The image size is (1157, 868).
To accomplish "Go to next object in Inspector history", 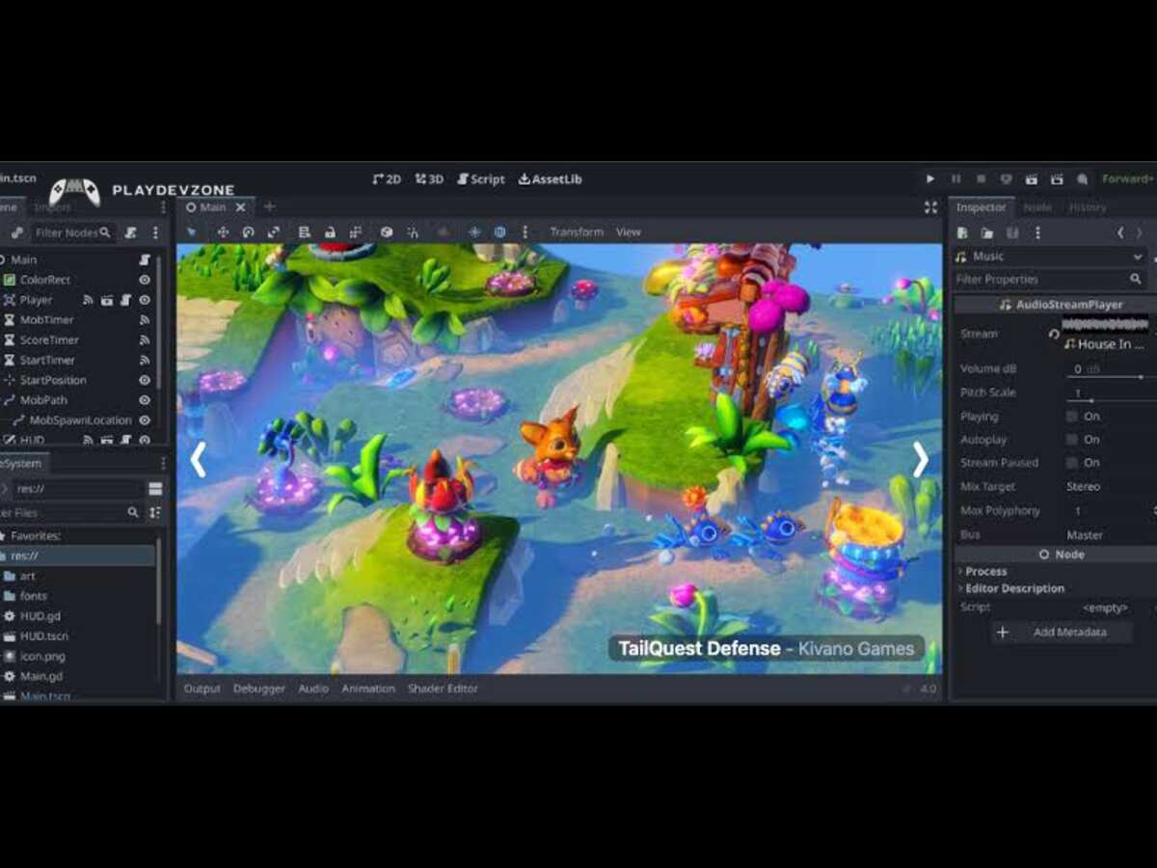I will (1140, 232).
